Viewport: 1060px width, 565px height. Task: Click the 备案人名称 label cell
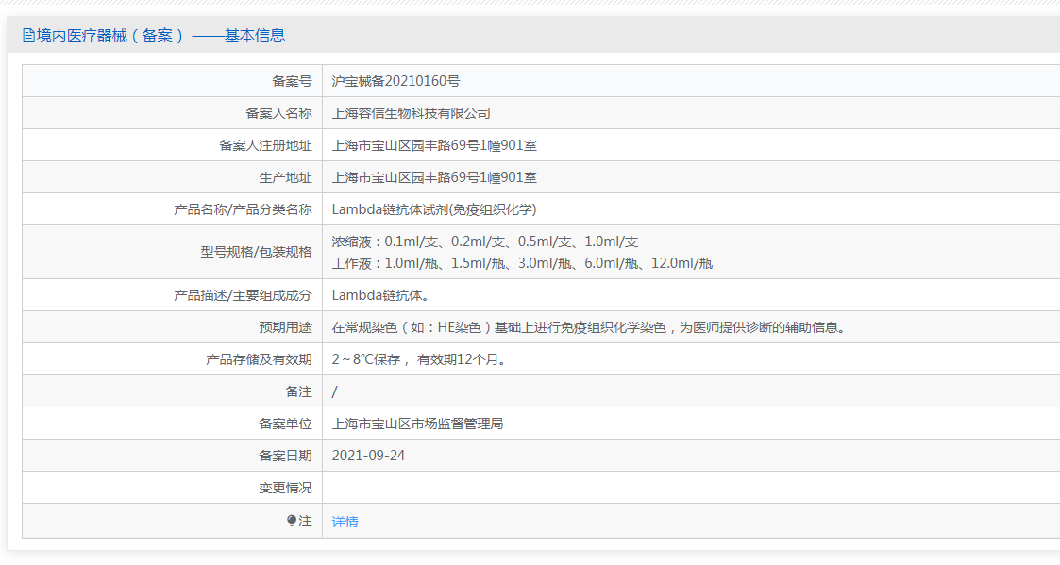point(173,113)
